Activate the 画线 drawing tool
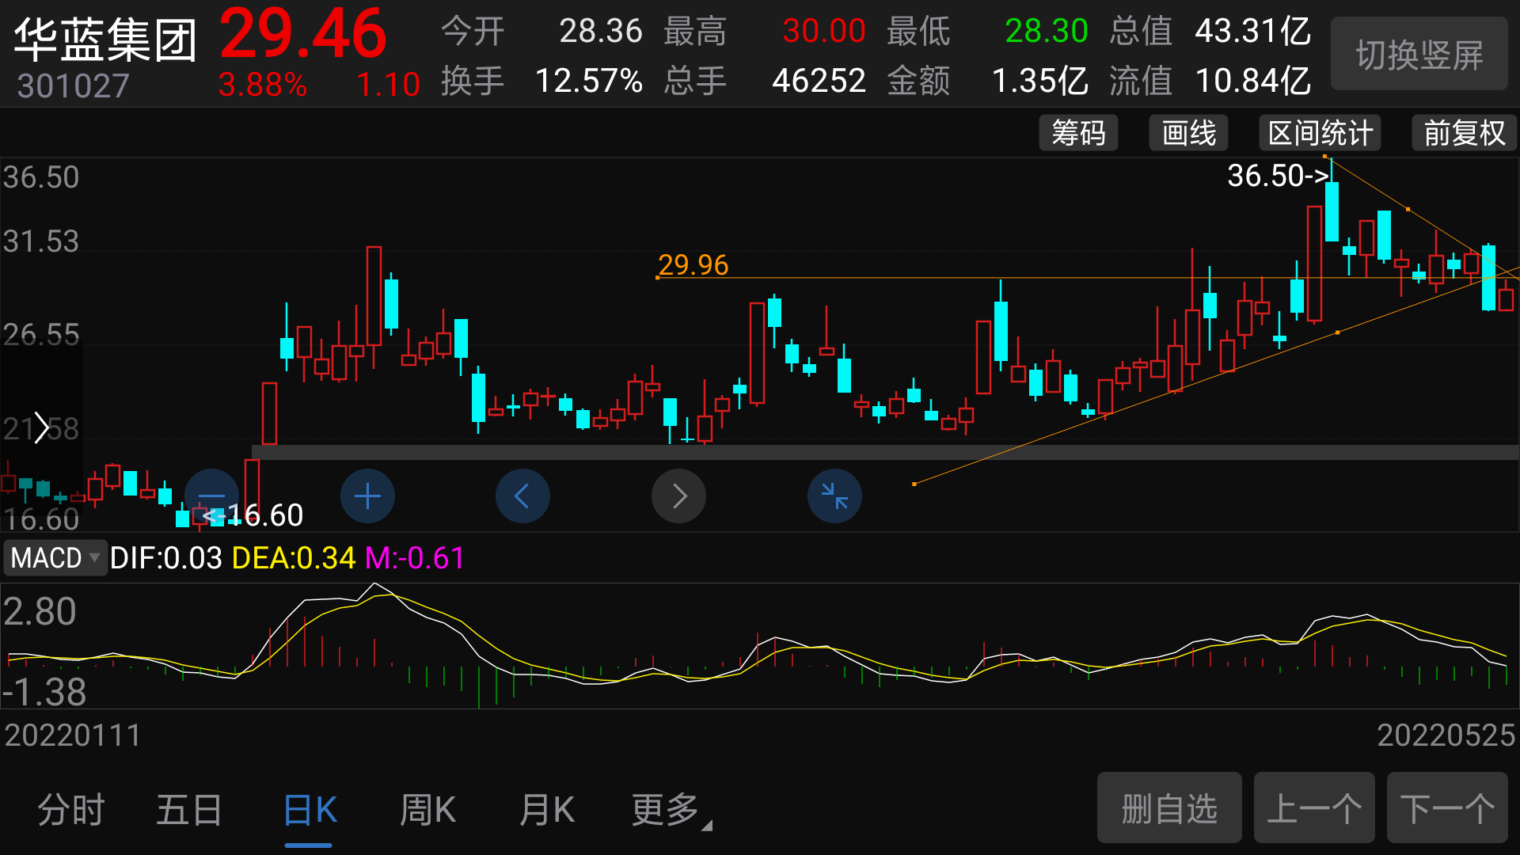The height and width of the screenshot is (855, 1520). click(x=1187, y=133)
